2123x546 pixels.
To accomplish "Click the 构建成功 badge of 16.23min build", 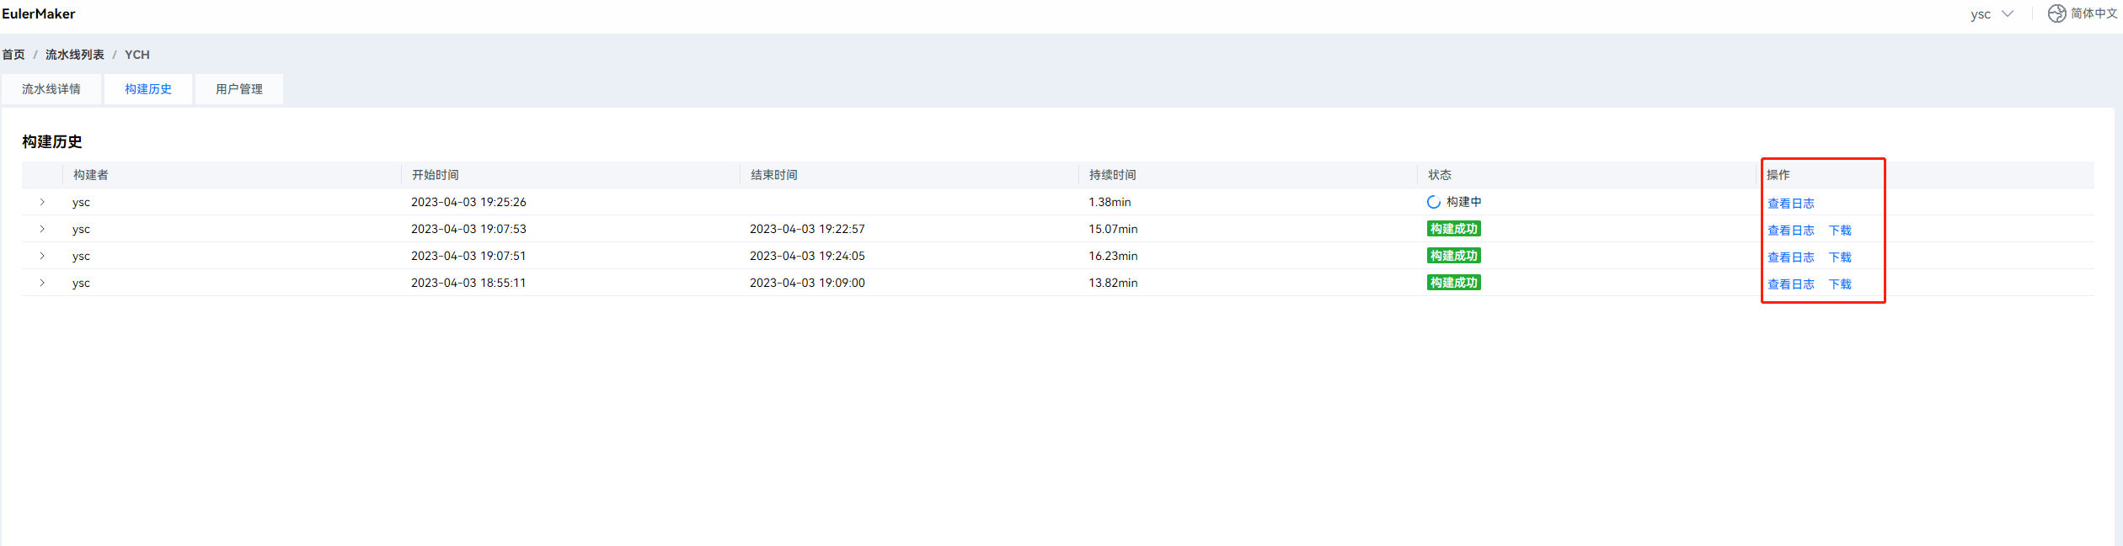I will [x=1453, y=256].
